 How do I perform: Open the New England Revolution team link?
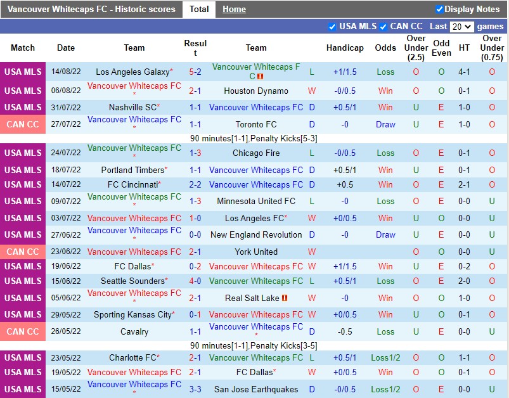pos(256,235)
